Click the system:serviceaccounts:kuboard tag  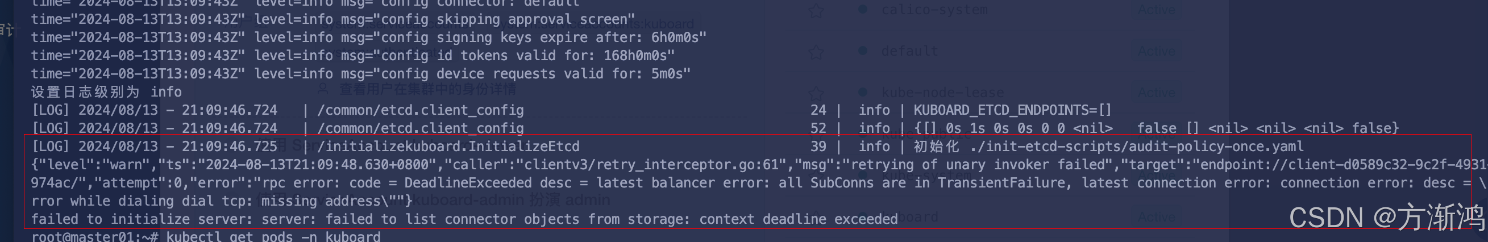pyautogui.click(x=593, y=24)
